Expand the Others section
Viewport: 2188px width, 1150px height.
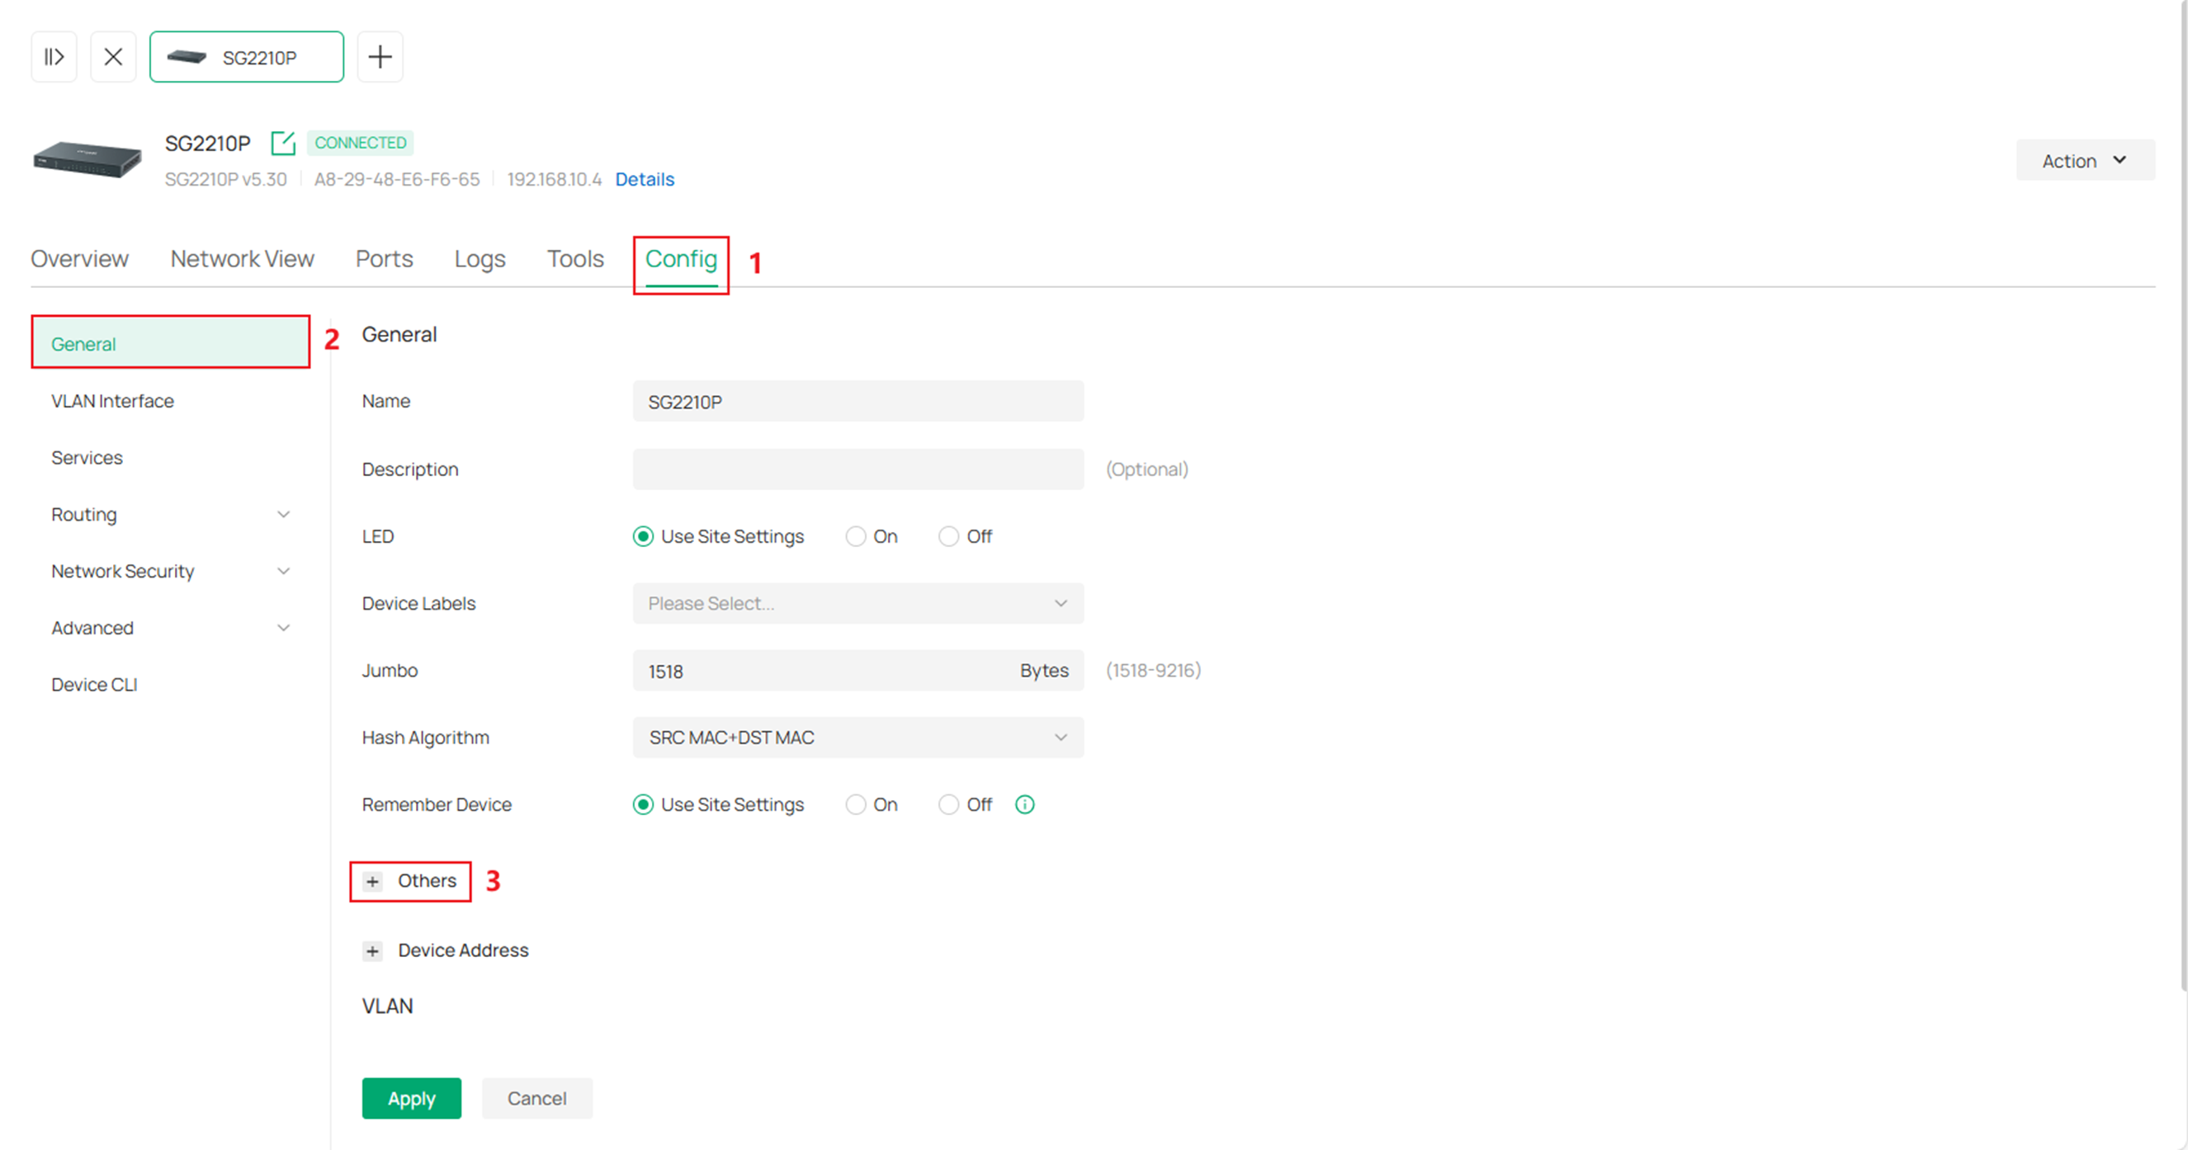pos(372,881)
